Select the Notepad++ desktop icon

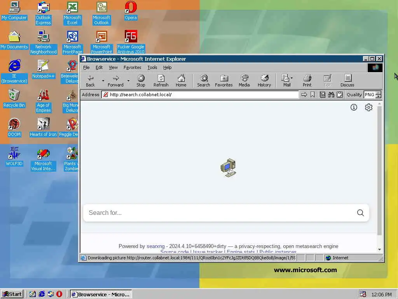[x=44, y=69]
